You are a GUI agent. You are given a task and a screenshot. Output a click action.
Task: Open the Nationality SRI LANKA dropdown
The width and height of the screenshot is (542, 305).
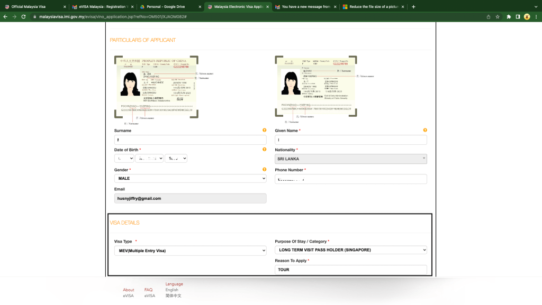pos(351,159)
